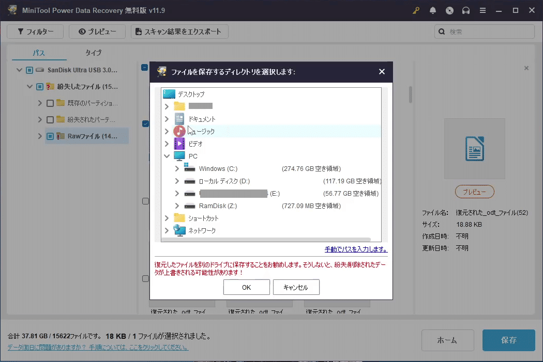Screen dimensions: 543x362
Task: Collapse the SanDisk Ultra USB 3.0 node
Action: (20, 70)
